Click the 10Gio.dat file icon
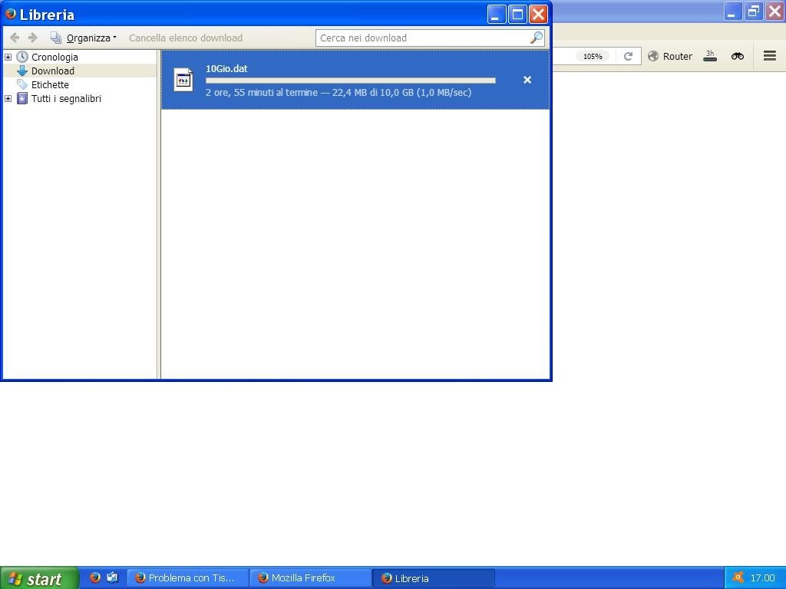786x589 pixels. tap(183, 80)
